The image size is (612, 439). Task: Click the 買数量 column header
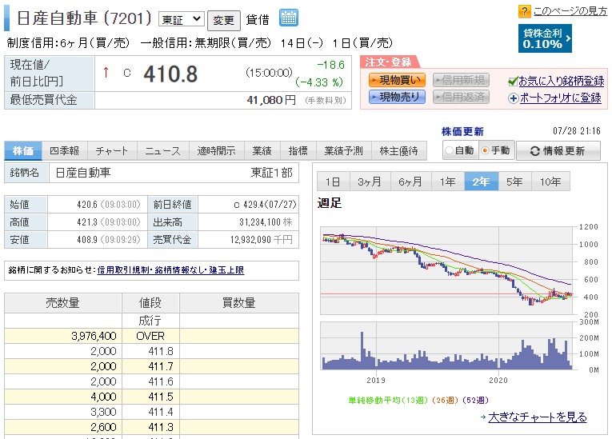click(x=239, y=303)
